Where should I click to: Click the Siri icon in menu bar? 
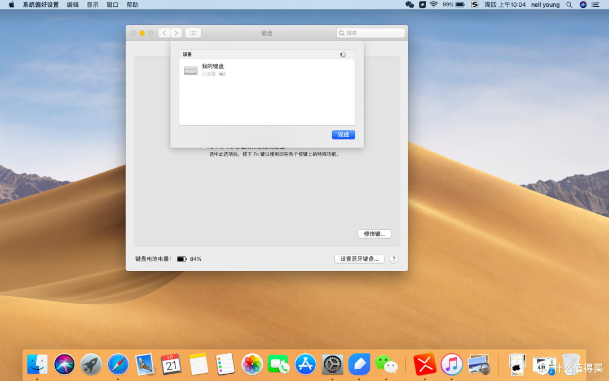(x=583, y=5)
